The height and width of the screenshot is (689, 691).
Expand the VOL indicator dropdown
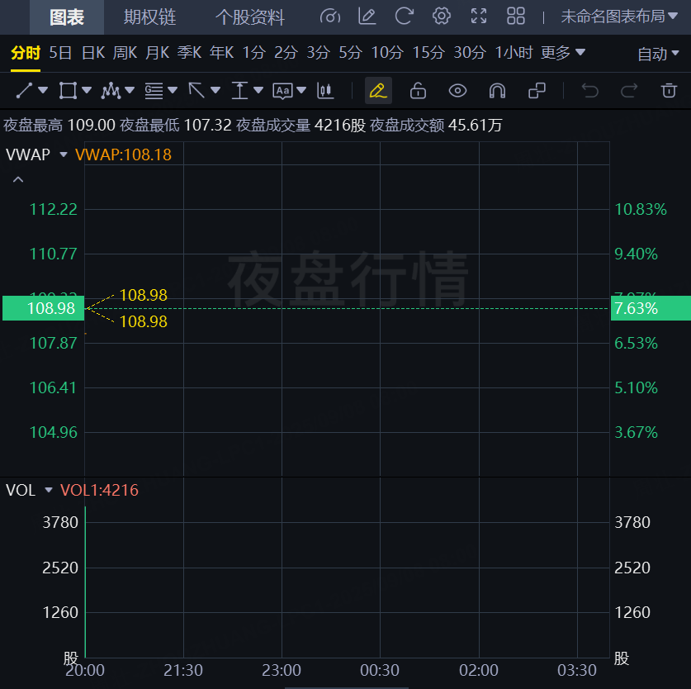point(49,491)
